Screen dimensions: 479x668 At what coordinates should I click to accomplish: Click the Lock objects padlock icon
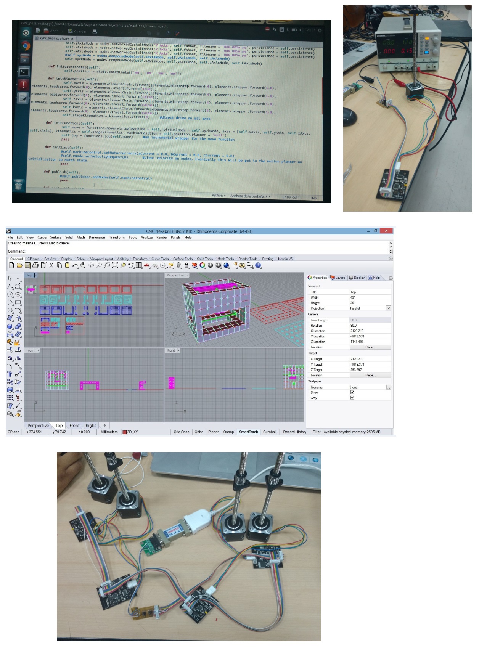coord(186,265)
